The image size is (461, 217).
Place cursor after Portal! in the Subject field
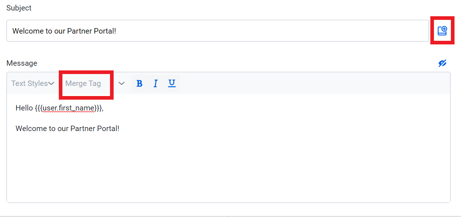117,31
